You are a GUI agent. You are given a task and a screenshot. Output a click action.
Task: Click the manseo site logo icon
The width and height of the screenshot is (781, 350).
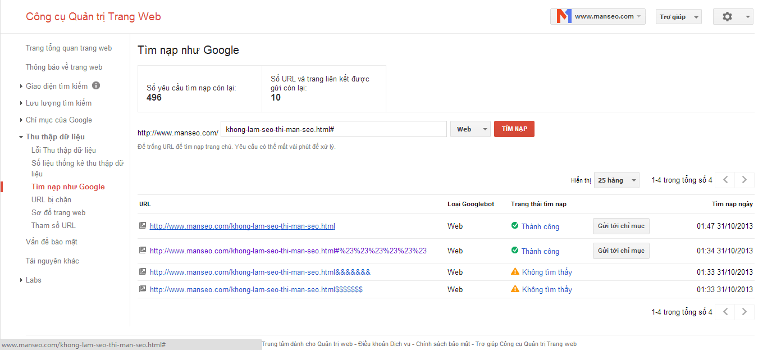pyautogui.click(x=564, y=16)
